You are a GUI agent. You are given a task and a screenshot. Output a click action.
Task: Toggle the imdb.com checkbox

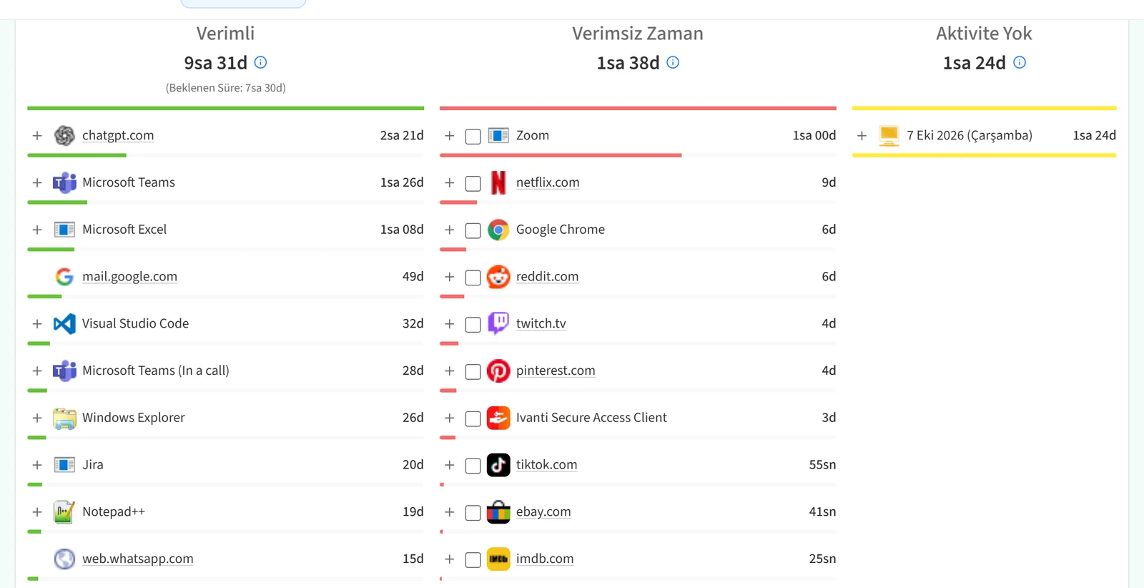(473, 559)
